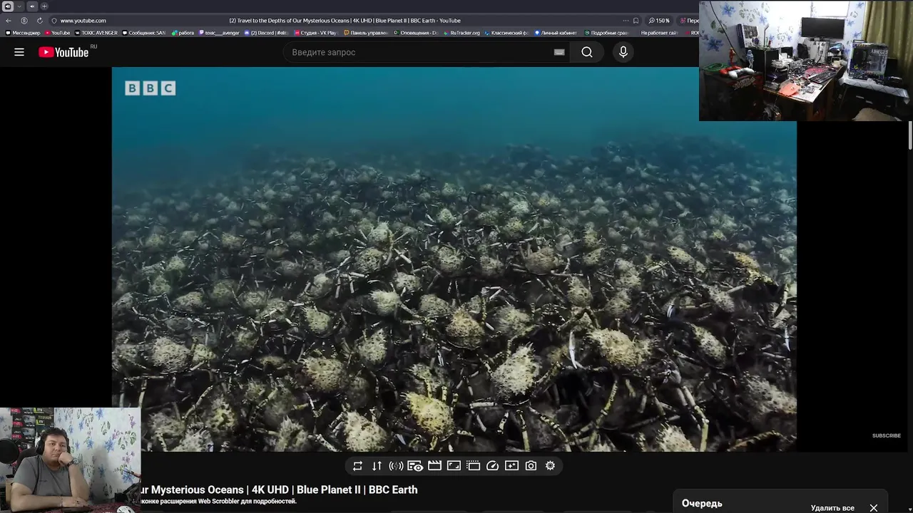Open the Discord bookmark
The width and height of the screenshot is (913, 513).
point(265,33)
